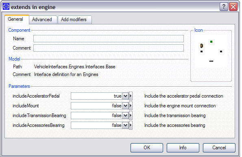Click the component Comment input field

pos(109,48)
